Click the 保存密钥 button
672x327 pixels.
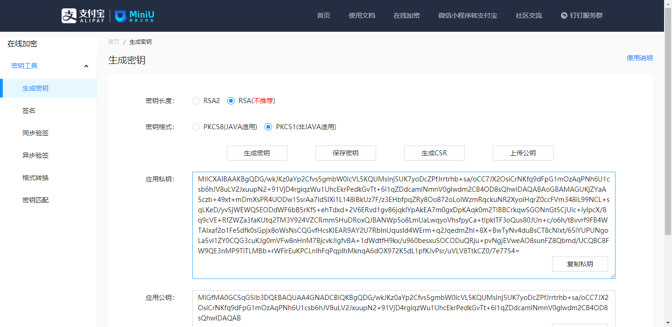click(x=345, y=153)
